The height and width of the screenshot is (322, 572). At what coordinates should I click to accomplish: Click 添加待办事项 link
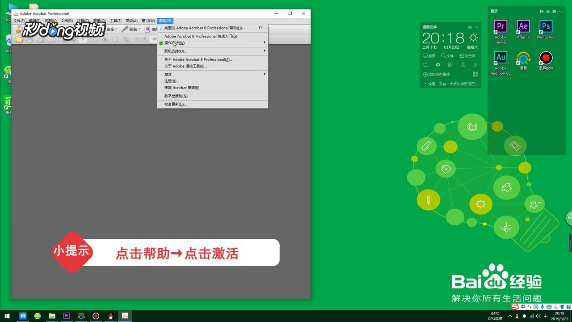[437, 74]
